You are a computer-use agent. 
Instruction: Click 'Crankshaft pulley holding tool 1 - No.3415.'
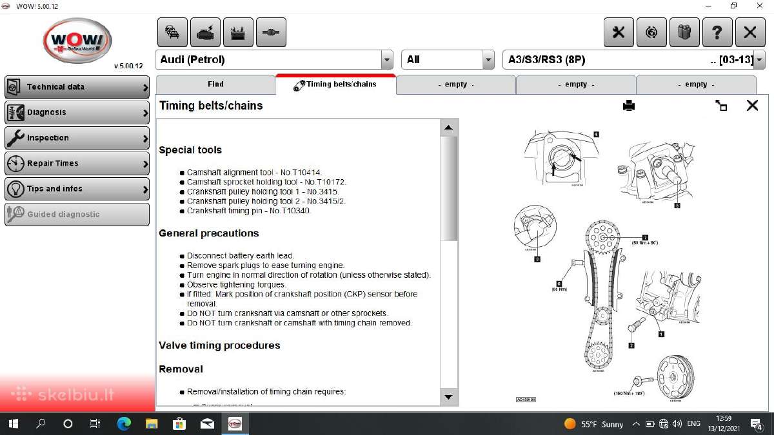point(263,192)
